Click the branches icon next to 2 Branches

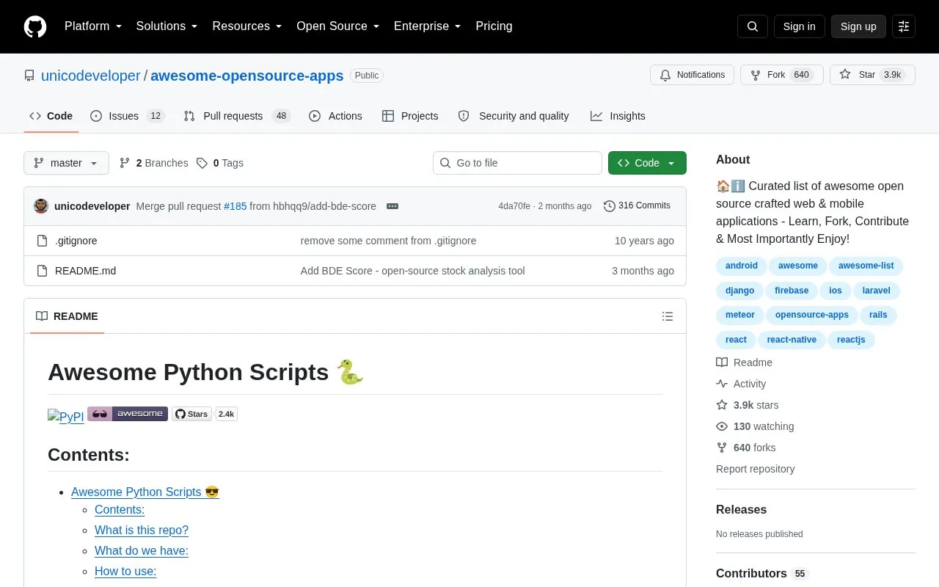125,163
